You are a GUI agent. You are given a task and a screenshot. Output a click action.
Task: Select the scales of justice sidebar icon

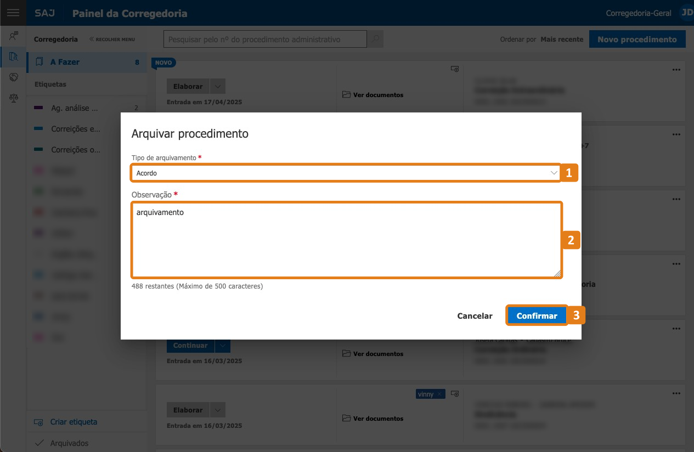coord(13,98)
